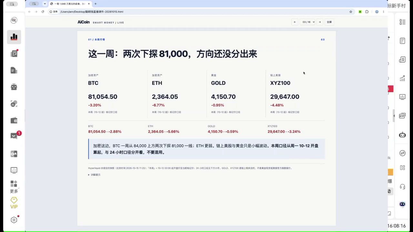
Task: Open the robot icon in the left sidebar
Action: 14,87
